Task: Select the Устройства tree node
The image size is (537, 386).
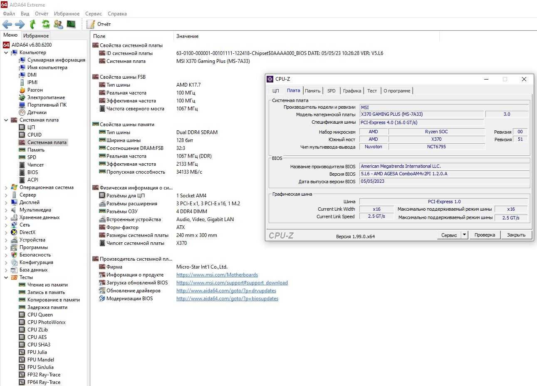Action: 32,240
